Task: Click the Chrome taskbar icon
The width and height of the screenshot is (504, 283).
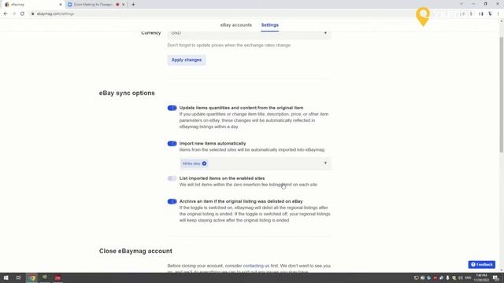Action: (x=32, y=277)
